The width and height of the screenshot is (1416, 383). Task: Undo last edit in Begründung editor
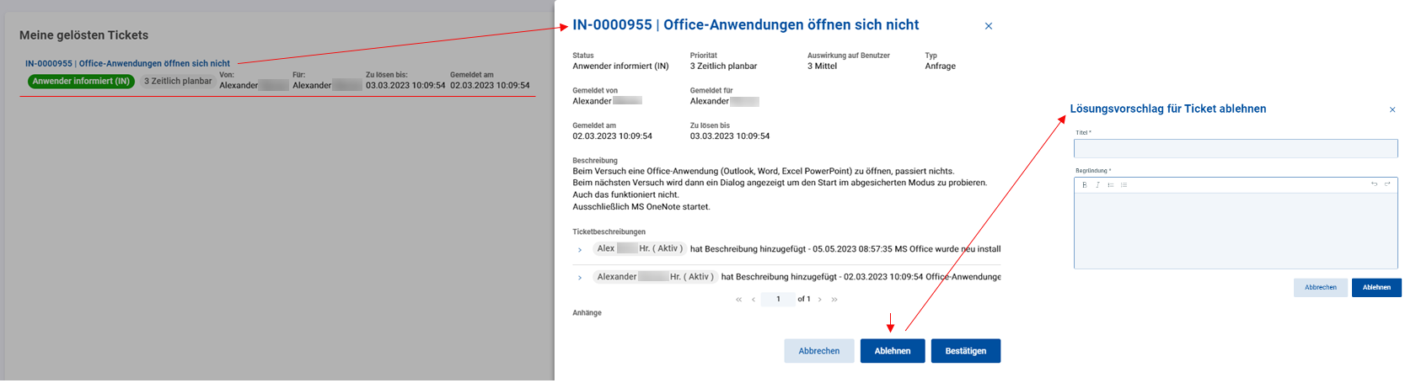coord(1374,184)
